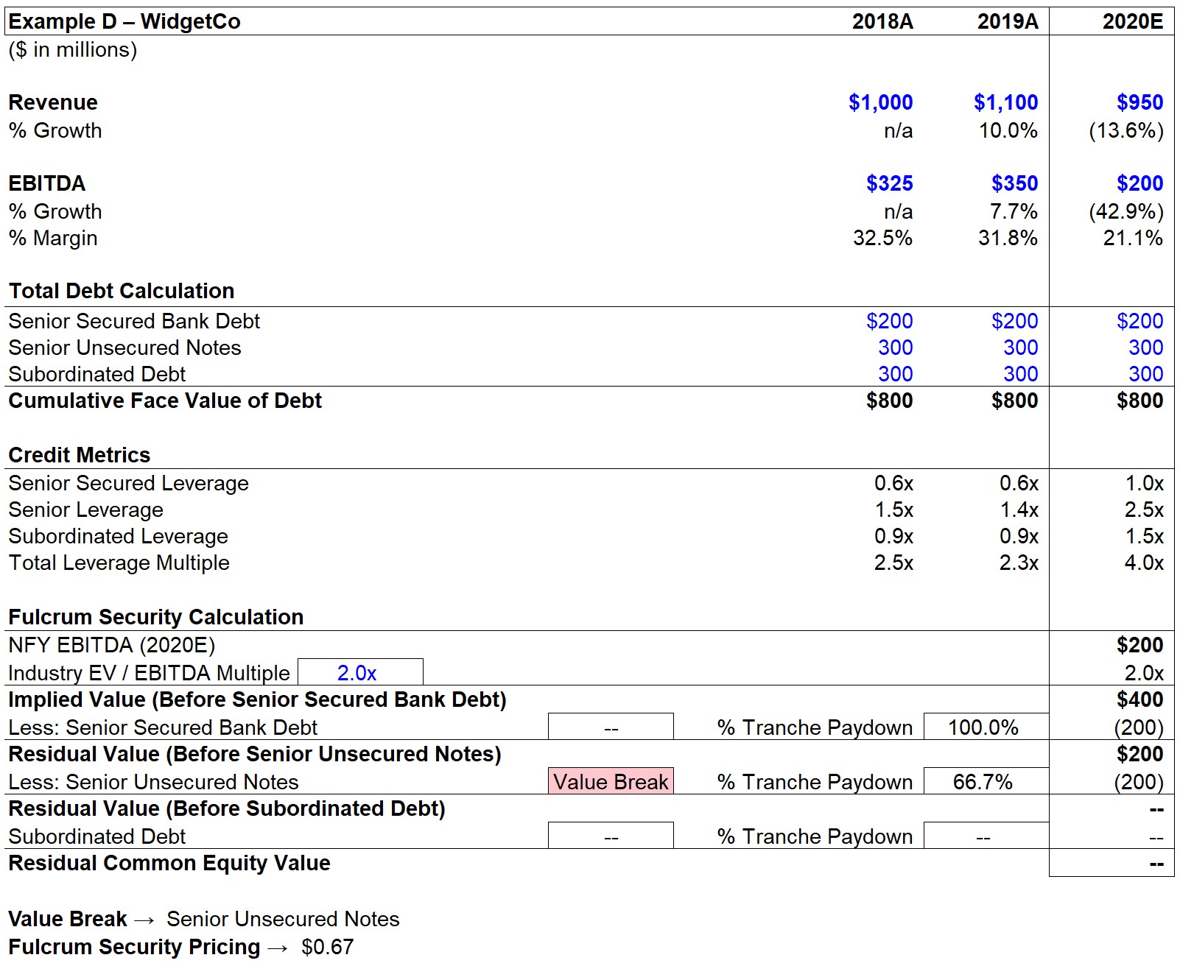Select the 2020E revenue value $950
Viewport: 1180px width, 966px height.
[1139, 102]
